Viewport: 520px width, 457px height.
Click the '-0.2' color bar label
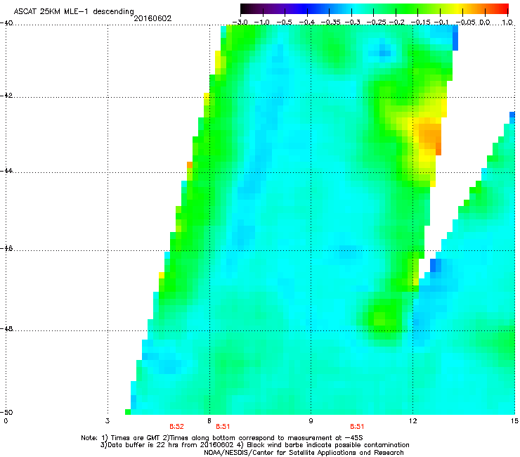396,22
